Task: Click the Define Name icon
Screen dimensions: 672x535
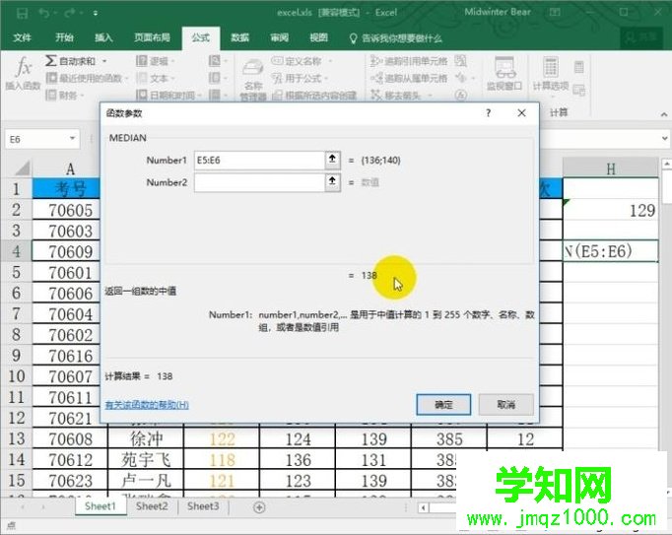Action: coord(277,61)
